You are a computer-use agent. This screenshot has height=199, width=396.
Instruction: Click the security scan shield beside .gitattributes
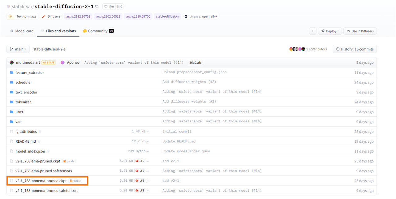[40, 132]
